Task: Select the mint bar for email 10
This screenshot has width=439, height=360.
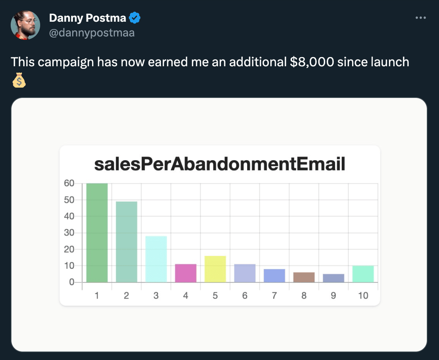Action: coord(363,274)
